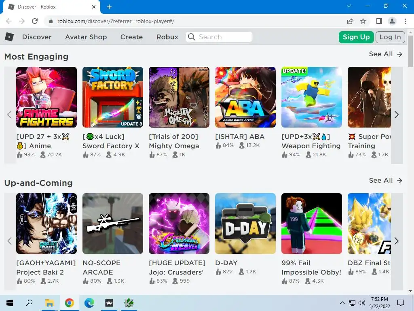The height and width of the screenshot is (311, 414).
Task: Open the Project Baki 2 thumbnail
Action: pyautogui.click(x=46, y=224)
